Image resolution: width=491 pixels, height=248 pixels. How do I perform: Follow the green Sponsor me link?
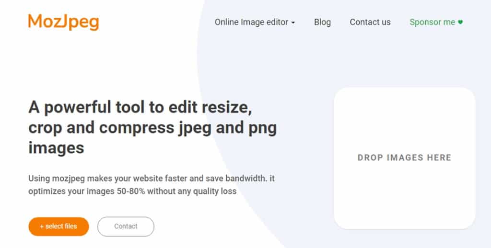432,22
